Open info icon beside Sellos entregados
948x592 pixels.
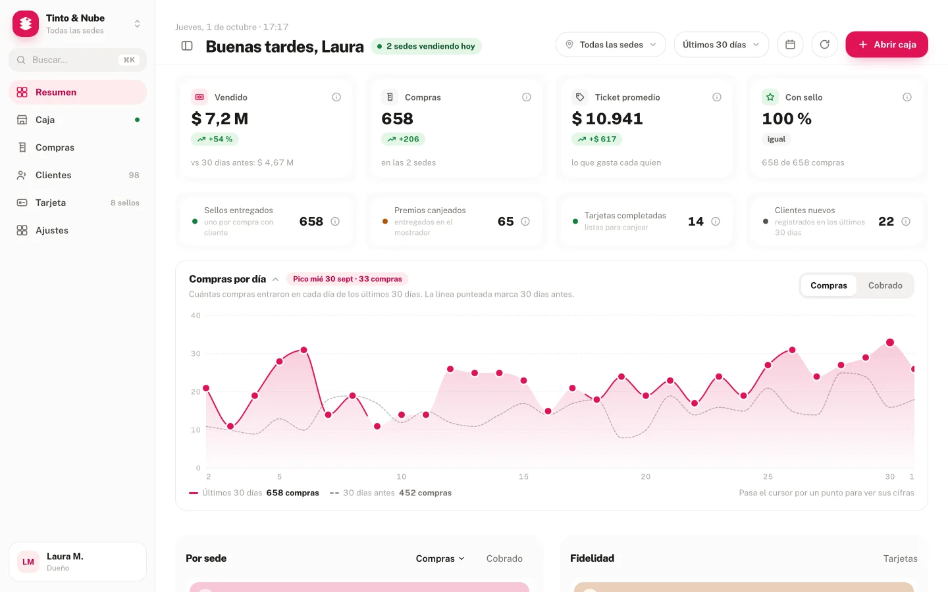tap(335, 222)
